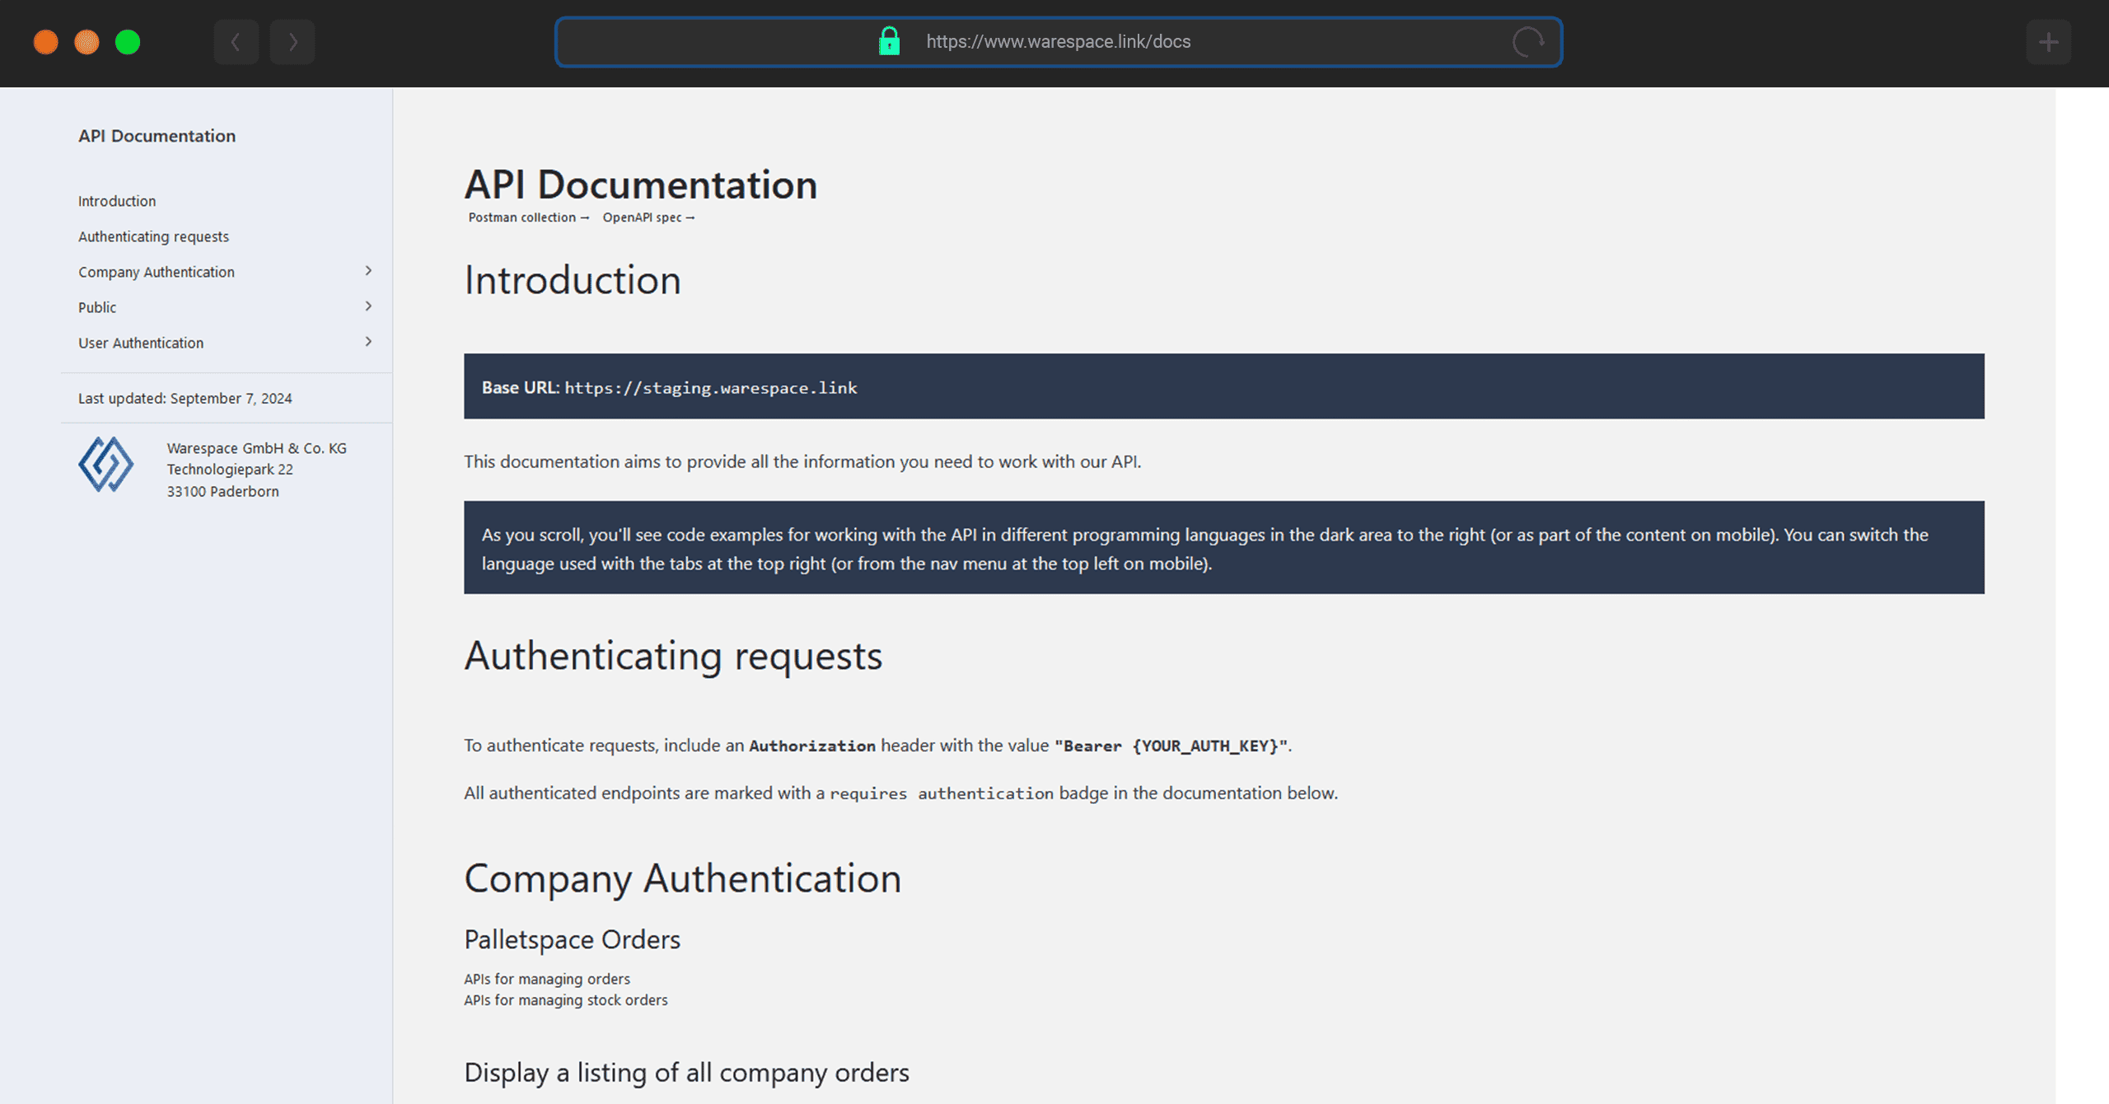Go back with the browser back arrow

[x=236, y=42]
